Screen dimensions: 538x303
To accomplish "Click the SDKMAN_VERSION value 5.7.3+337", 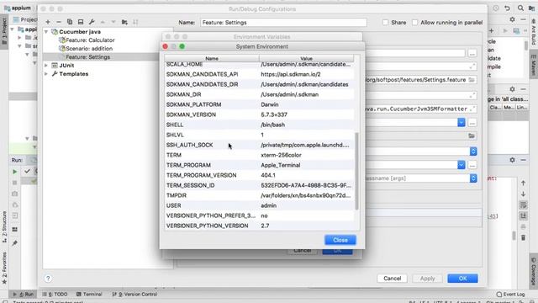I will (274, 114).
